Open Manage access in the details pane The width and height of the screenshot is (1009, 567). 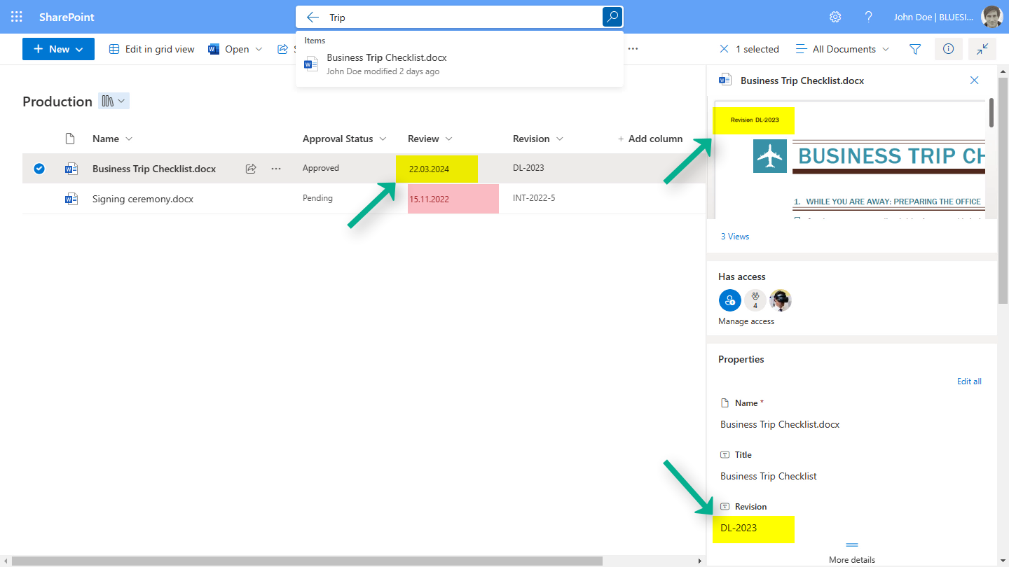[745, 321]
